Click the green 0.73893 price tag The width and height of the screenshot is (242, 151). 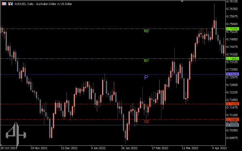click(x=233, y=58)
